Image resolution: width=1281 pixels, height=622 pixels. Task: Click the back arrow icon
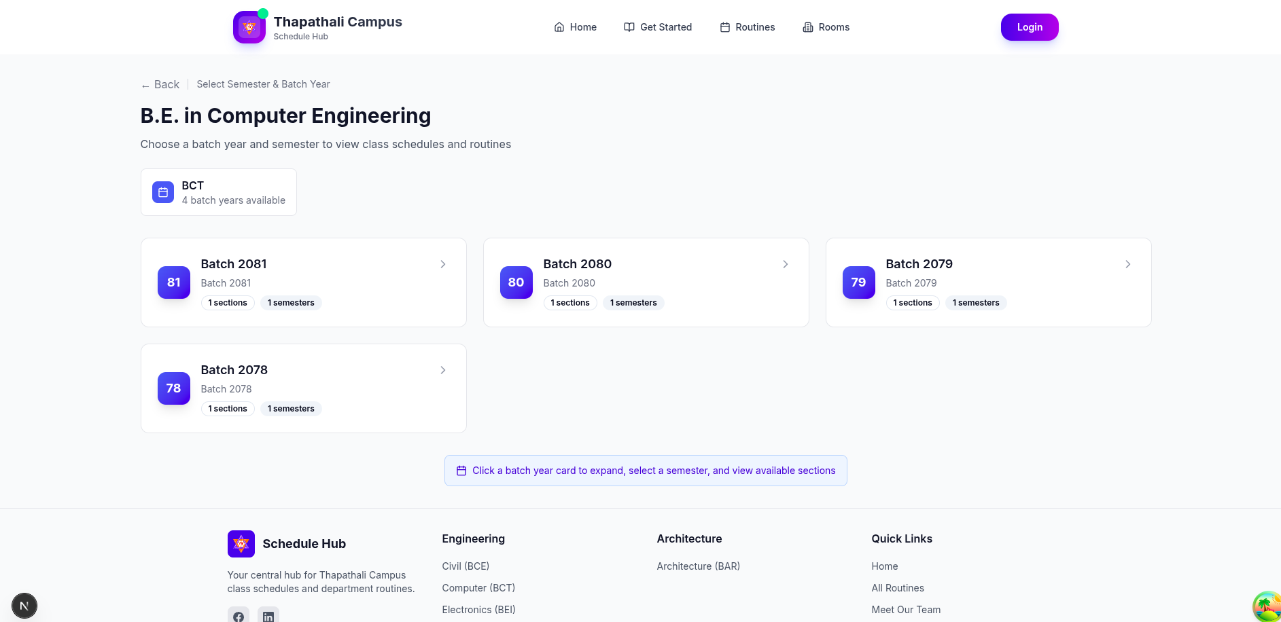click(x=145, y=86)
